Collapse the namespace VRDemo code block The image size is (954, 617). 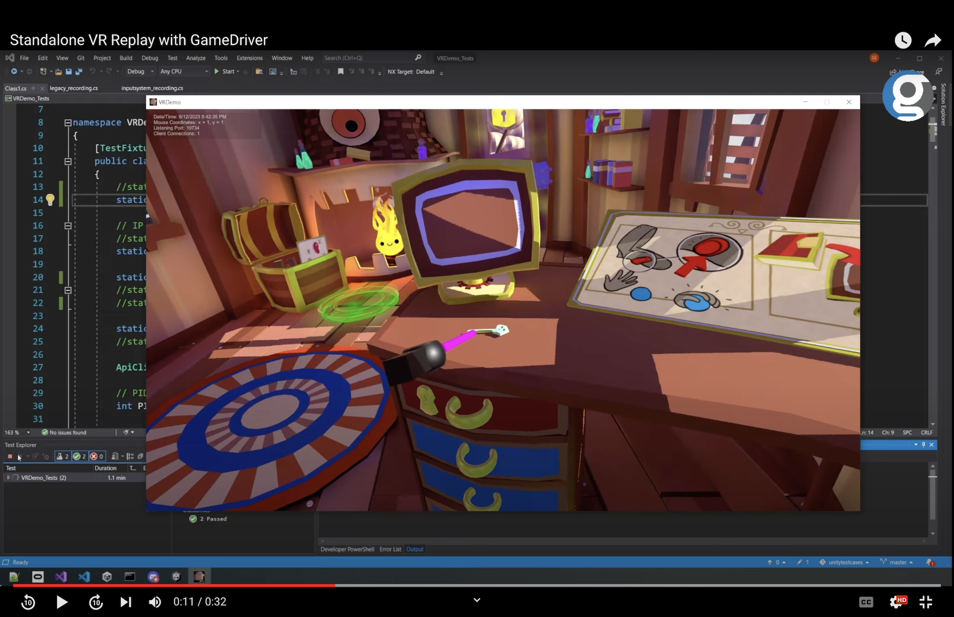pos(68,123)
